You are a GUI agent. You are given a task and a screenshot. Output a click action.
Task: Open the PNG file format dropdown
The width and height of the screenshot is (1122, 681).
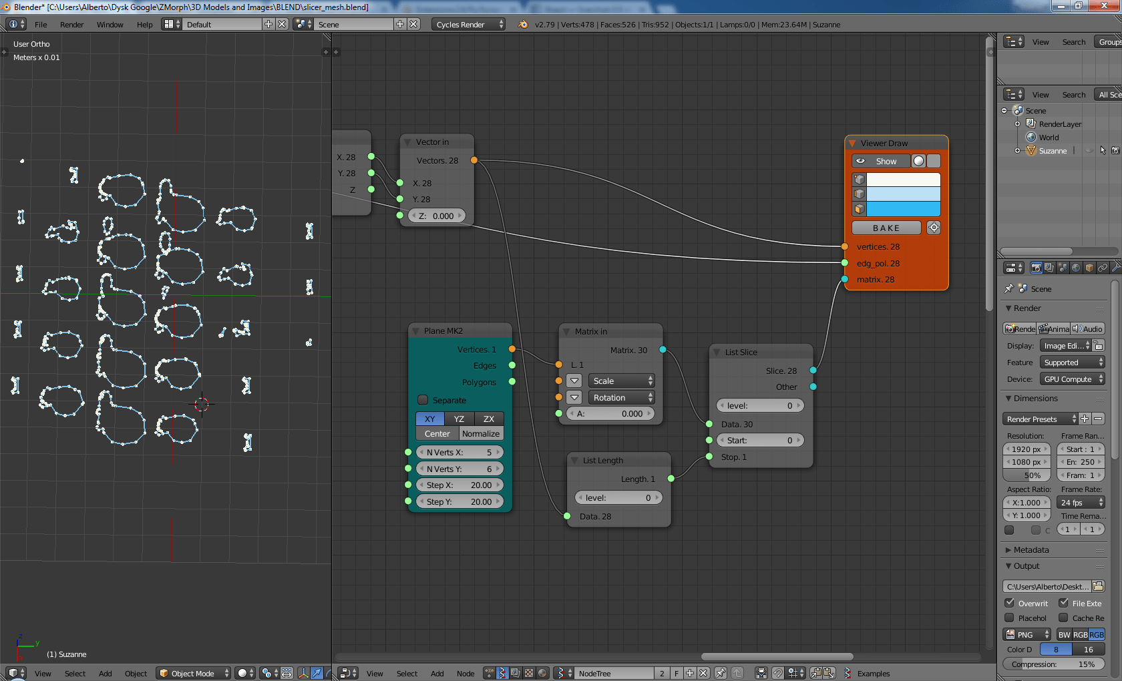coord(1027,634)
